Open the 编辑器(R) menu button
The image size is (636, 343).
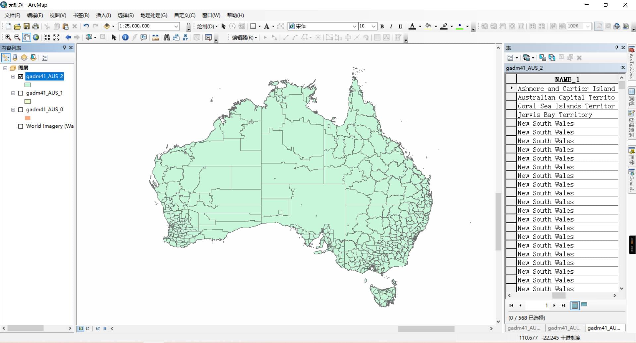point(244,37)
